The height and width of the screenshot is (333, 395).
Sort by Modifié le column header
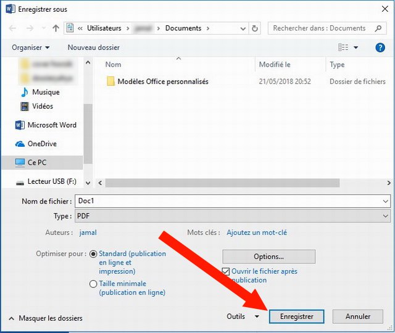[x=275, y=65]
